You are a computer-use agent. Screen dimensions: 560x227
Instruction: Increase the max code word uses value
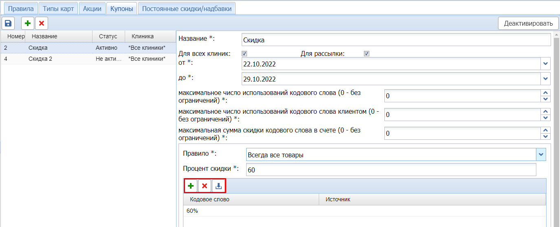click(545, 93)
